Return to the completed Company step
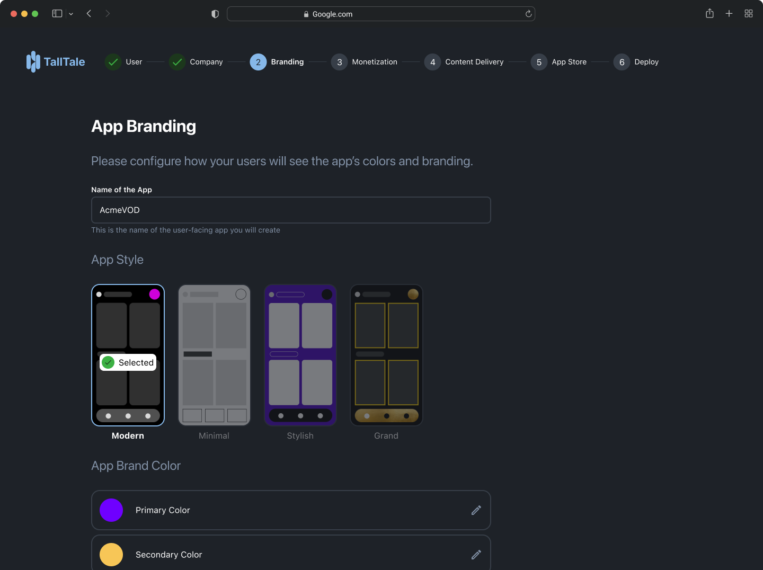Viewport: 763px width, 570px height. coord(196,62)
